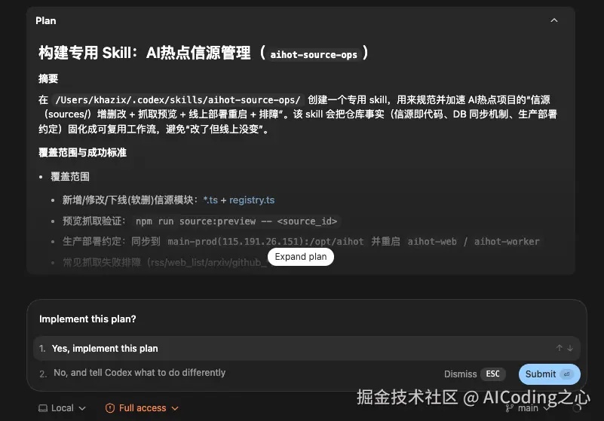Click the Expand plan button

pyautogui.click(x=301, y=257)
